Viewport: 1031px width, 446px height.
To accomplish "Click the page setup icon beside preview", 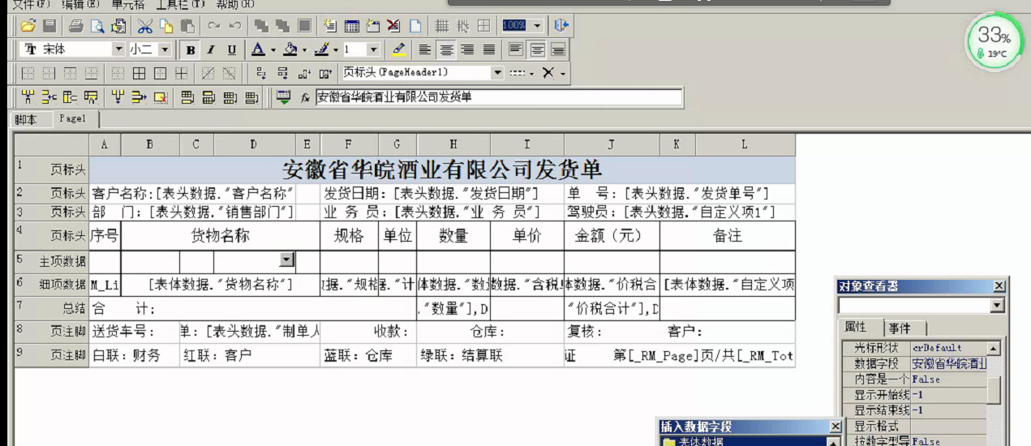I will coord(118,26).
